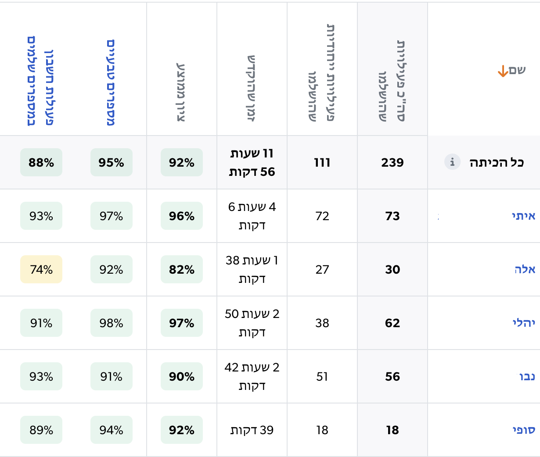Click the סה"כ פעילויות שהושלמו column header
The image size is (540, 457).
click(392, 81)
